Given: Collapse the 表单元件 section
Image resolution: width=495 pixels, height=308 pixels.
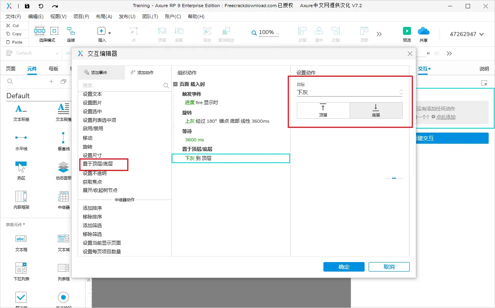Looking at the screenshot, I should 15,224.
